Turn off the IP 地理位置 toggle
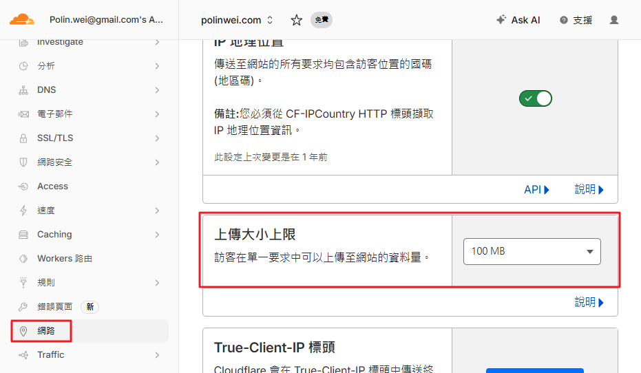The height and width of the screenshot is (373, 641). click(x=535, y=98)
